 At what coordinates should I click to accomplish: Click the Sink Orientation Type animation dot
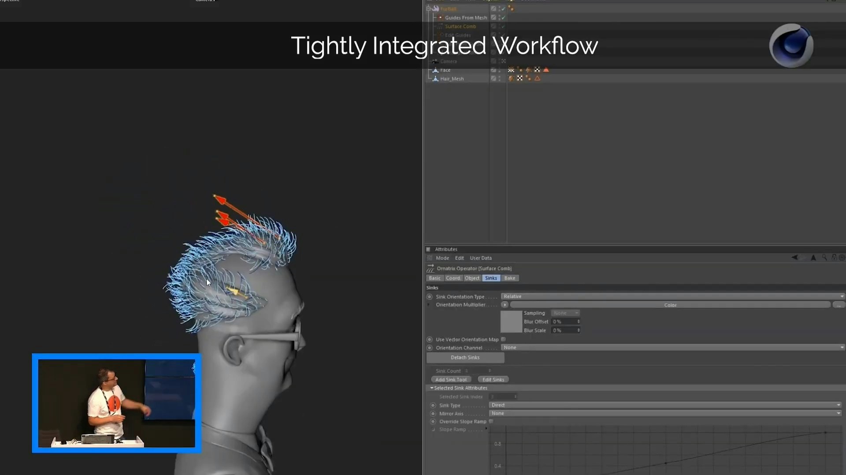pyautogui.click(x=430, y=297)
